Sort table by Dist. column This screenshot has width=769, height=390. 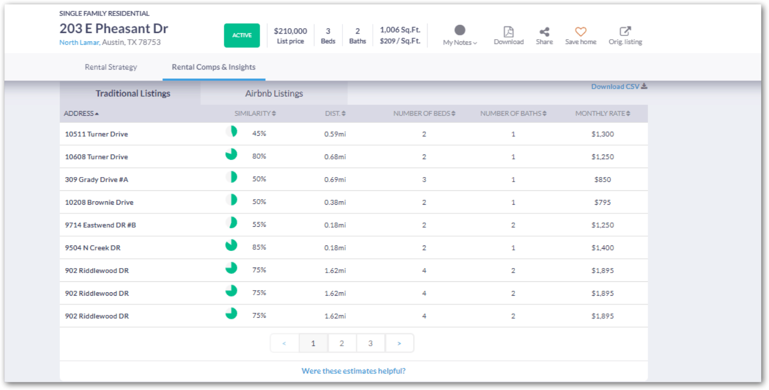pyautogui.click(x=335, y=114)
